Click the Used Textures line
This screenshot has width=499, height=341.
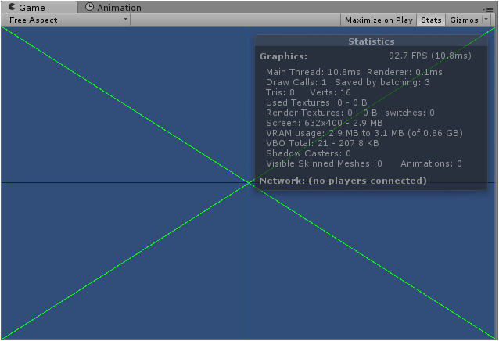tap(316, 102)
